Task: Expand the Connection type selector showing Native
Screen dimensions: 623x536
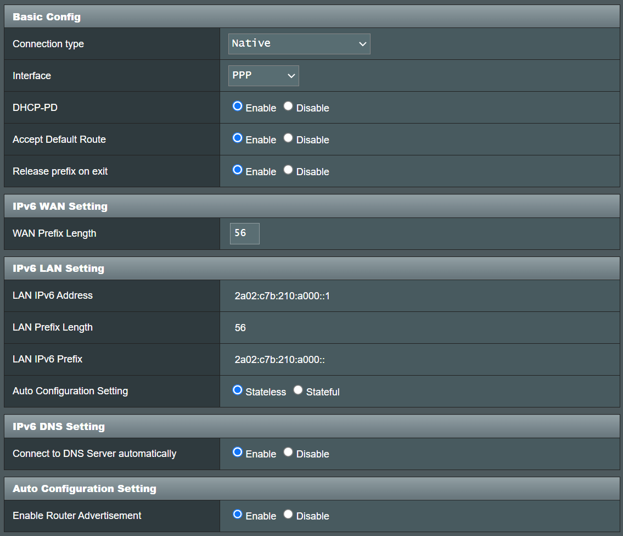Action: 299,43
